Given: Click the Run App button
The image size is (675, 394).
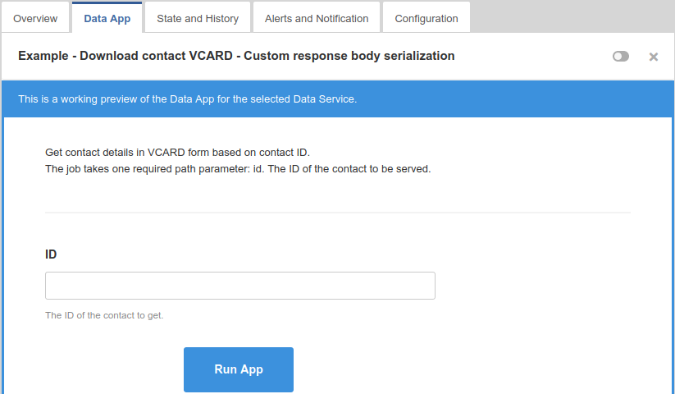Looking at the screenshot, I should 239,369.
